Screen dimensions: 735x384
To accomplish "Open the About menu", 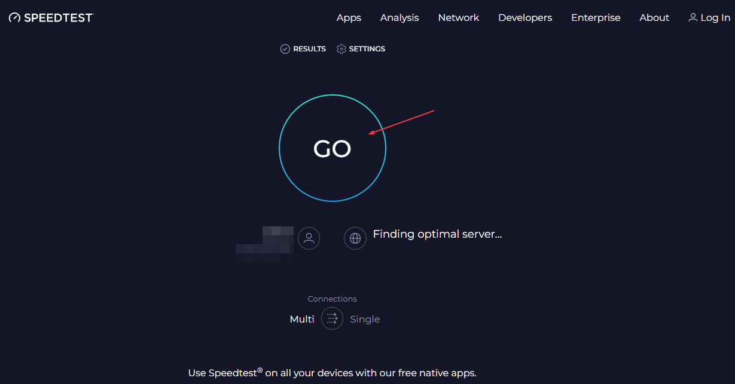I will point(654,18).
